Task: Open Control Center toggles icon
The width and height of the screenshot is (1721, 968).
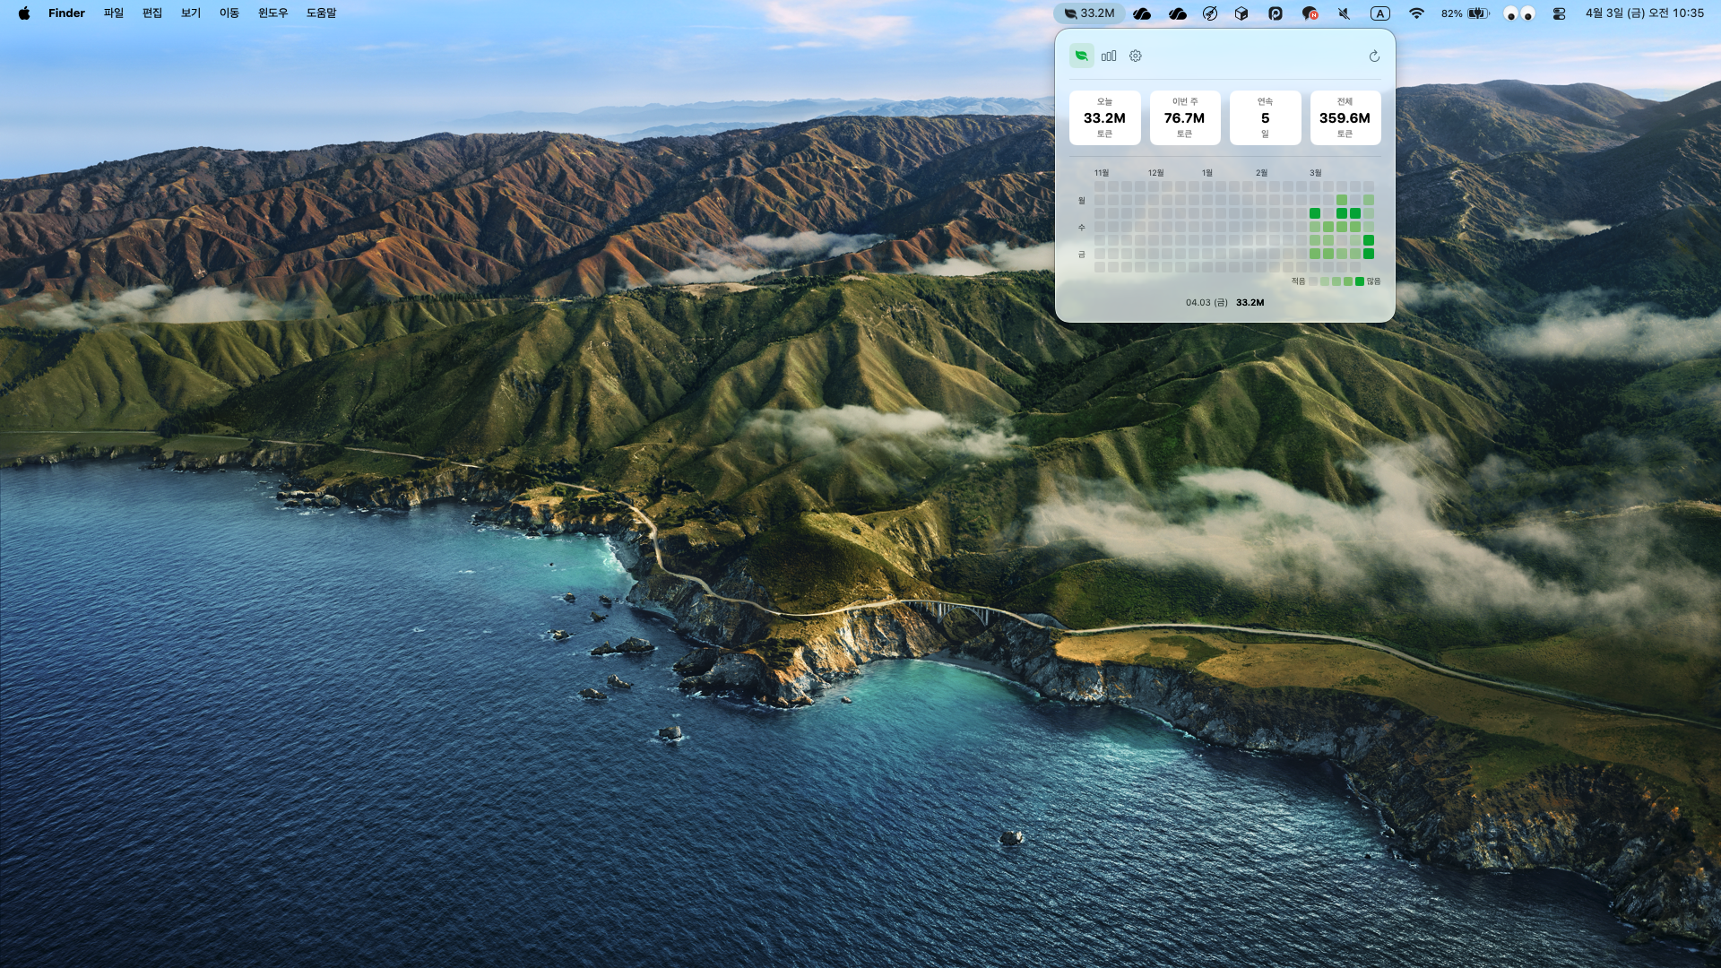Action: tap(1559, 13)
